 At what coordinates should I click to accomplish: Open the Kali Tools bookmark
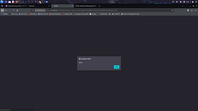point(23,14)
